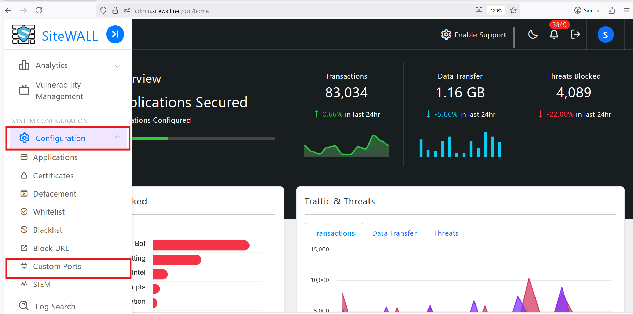
Task: Open Applications under Configuration
Action: 55,157
